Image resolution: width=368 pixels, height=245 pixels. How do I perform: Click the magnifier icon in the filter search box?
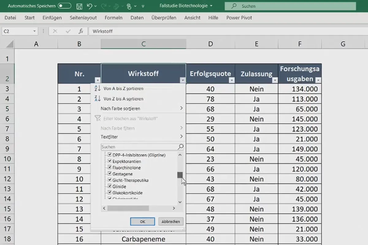[181, 147]
